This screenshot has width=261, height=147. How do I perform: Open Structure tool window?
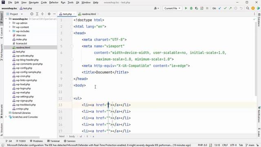pos(2,130)
